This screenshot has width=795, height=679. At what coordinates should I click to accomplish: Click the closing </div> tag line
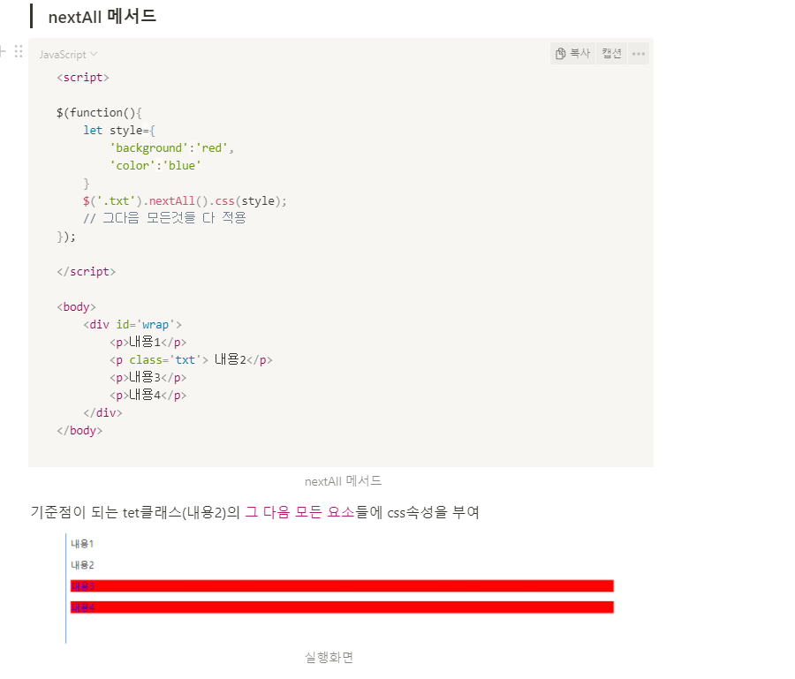coord(102,413)
